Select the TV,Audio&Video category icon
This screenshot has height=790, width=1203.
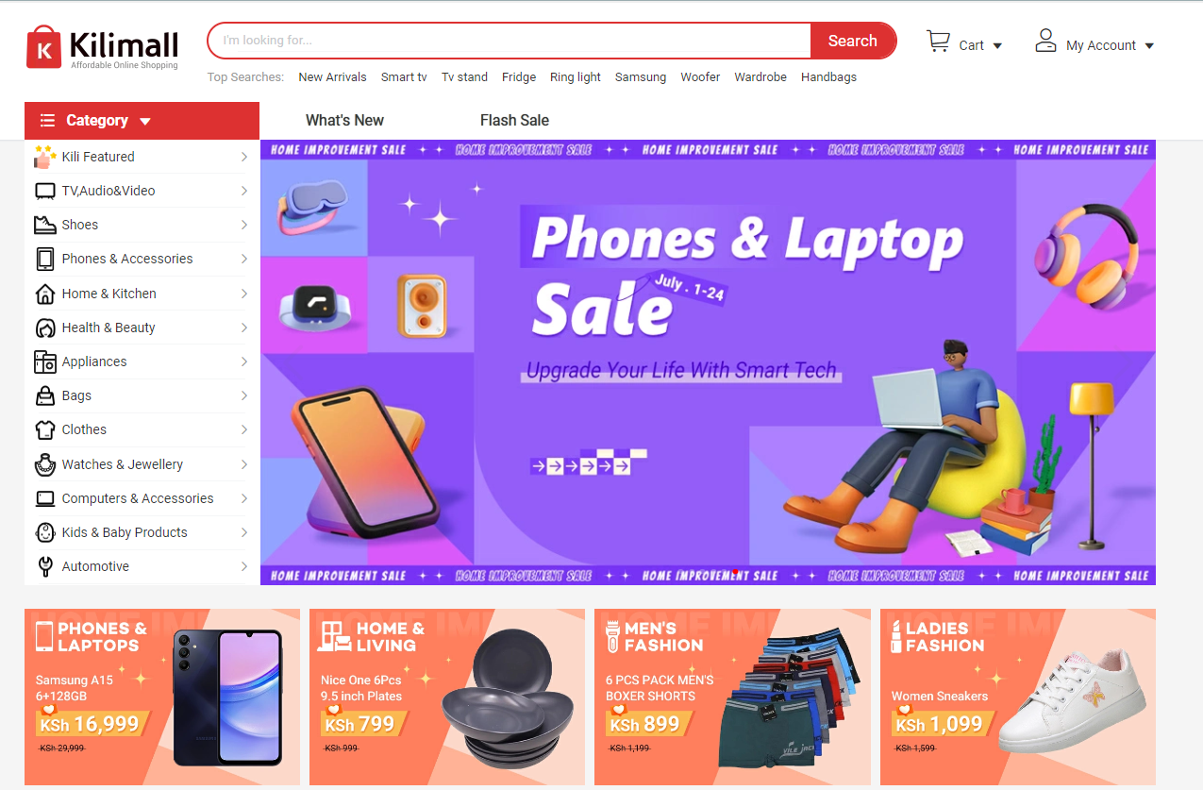click(x=44, y=191)
